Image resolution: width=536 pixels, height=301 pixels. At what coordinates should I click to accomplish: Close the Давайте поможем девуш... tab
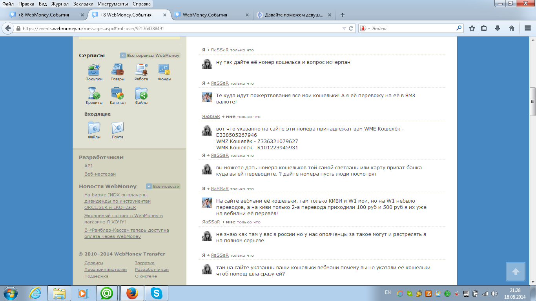coord(329,15)
